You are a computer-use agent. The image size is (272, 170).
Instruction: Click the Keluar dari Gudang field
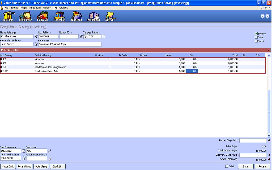tap(17, 44)
